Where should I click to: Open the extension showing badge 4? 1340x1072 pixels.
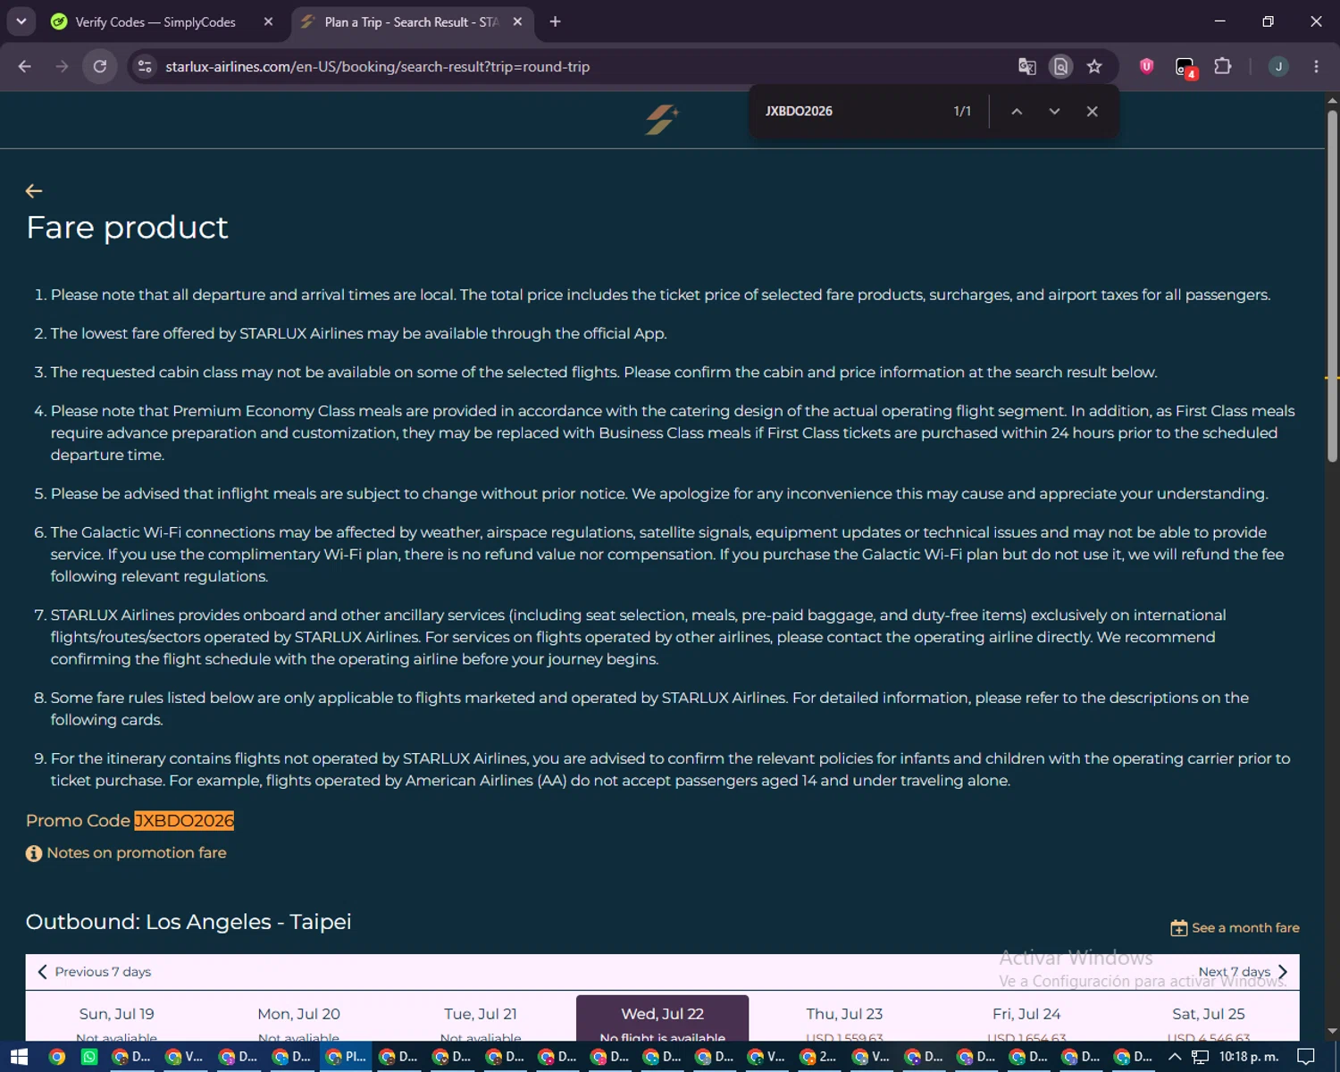[x=1185, y=67]
